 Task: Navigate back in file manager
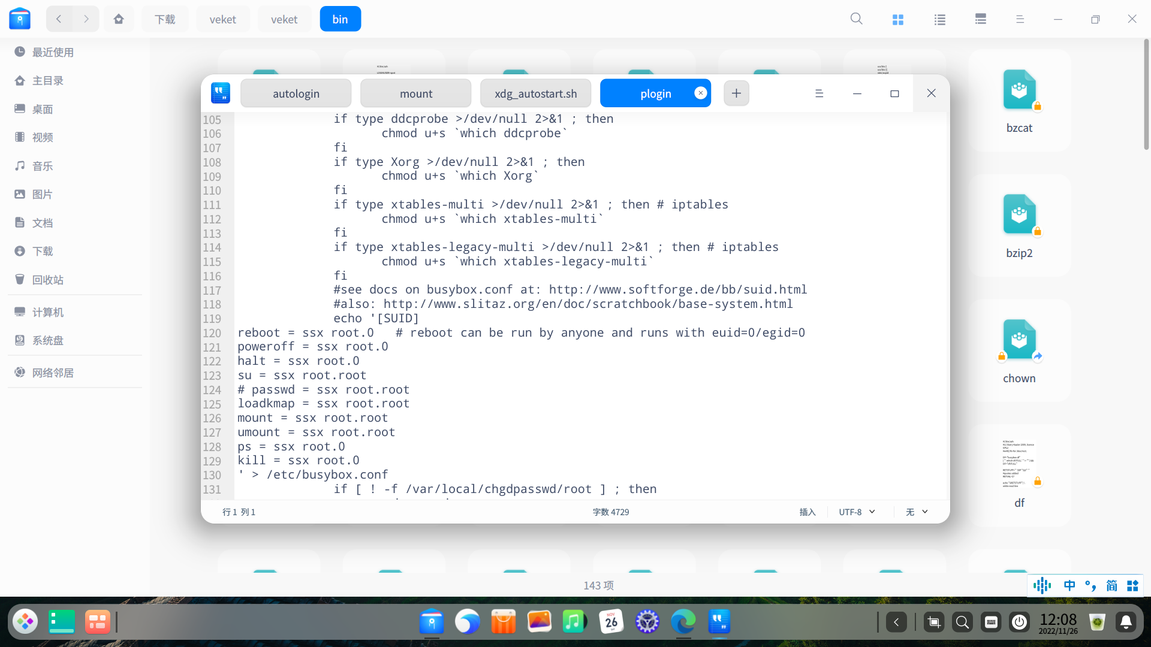click(x=59, y=19)
